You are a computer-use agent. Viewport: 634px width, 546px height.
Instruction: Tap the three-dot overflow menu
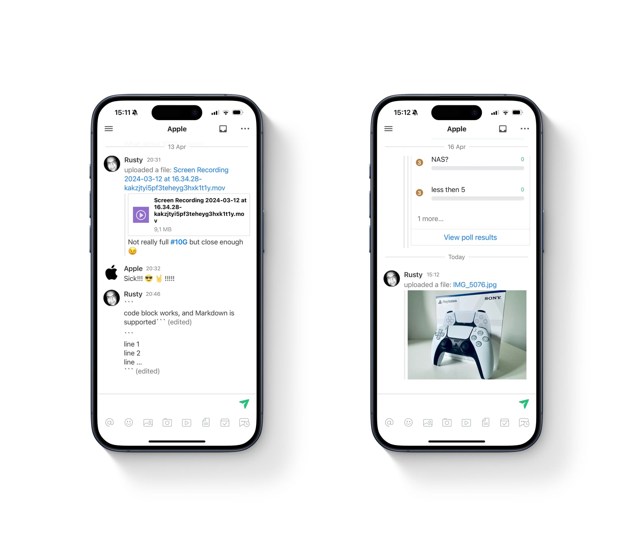[245, 128]
